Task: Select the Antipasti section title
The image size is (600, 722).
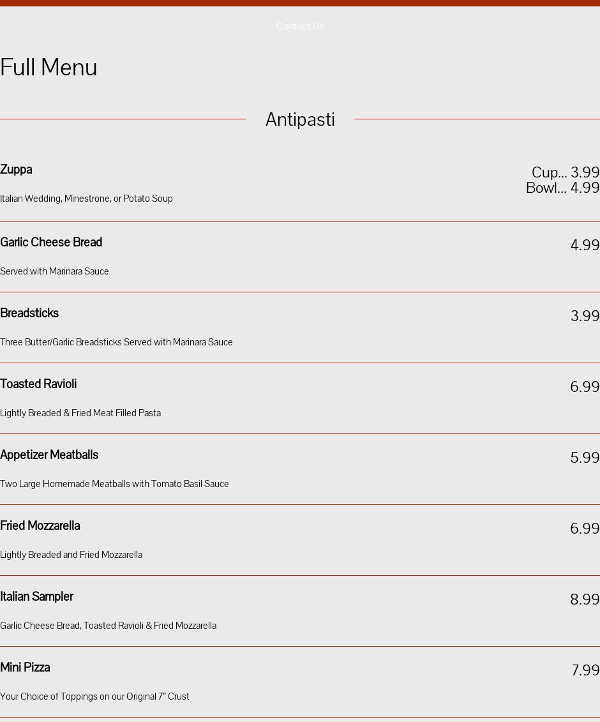Action: [300, 119]
